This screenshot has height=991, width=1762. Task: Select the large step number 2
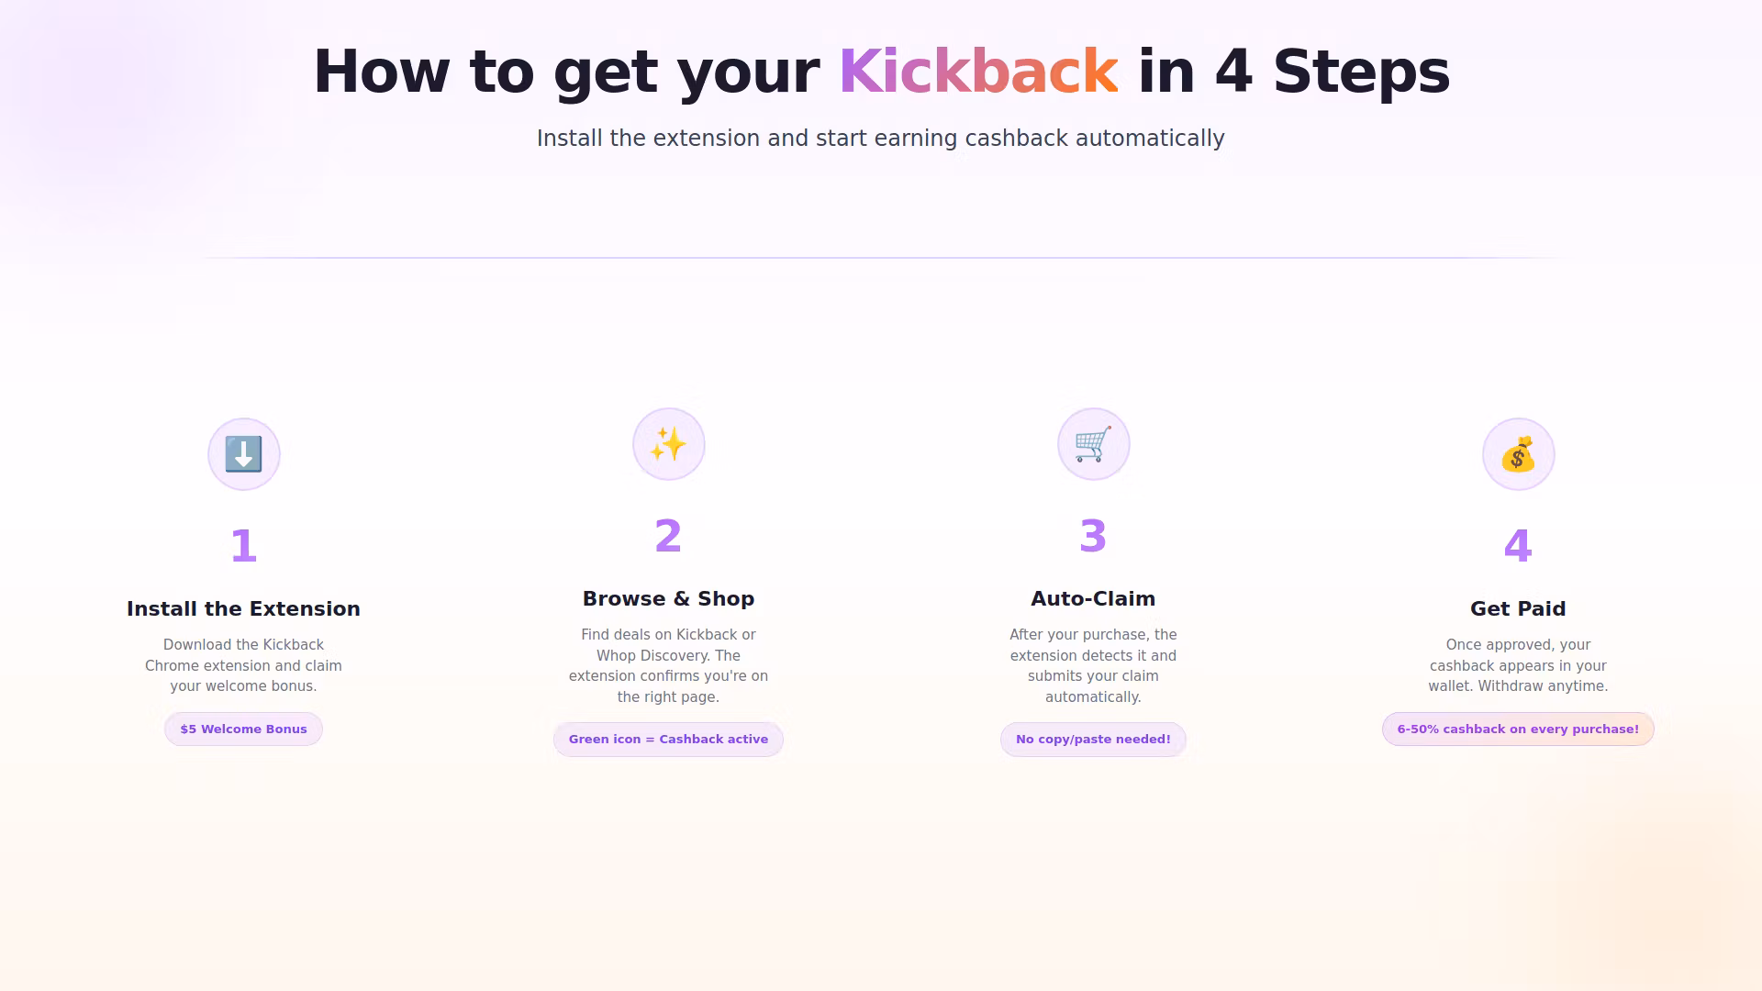[668, 536]
